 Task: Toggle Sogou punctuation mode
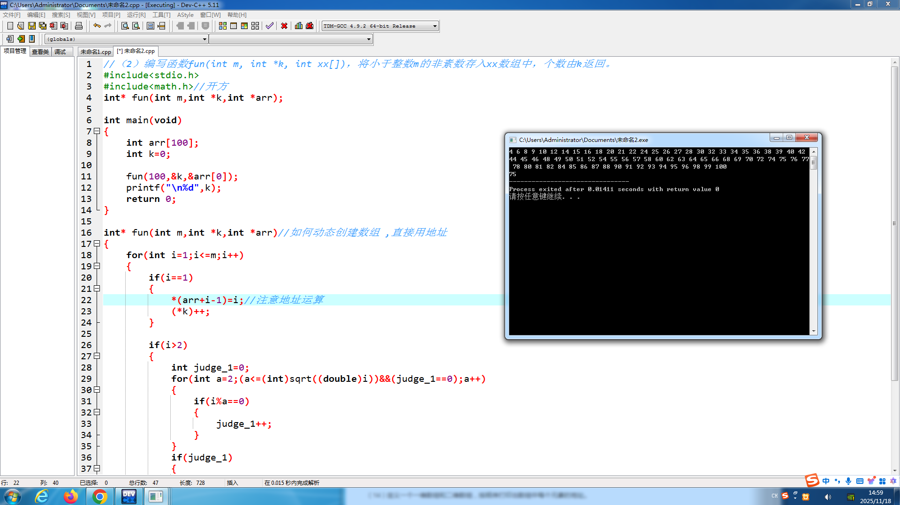(837, 481)
